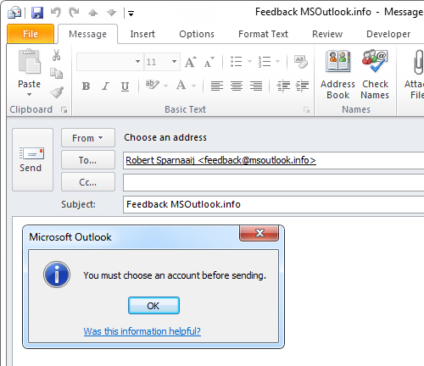Open the Developer tab

pyautogui.click(x=388, y=34)
